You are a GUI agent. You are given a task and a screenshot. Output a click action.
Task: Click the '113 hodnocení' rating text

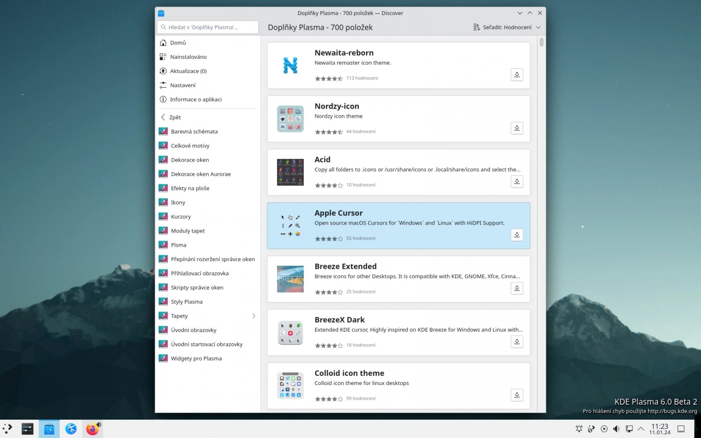point(362,78)
